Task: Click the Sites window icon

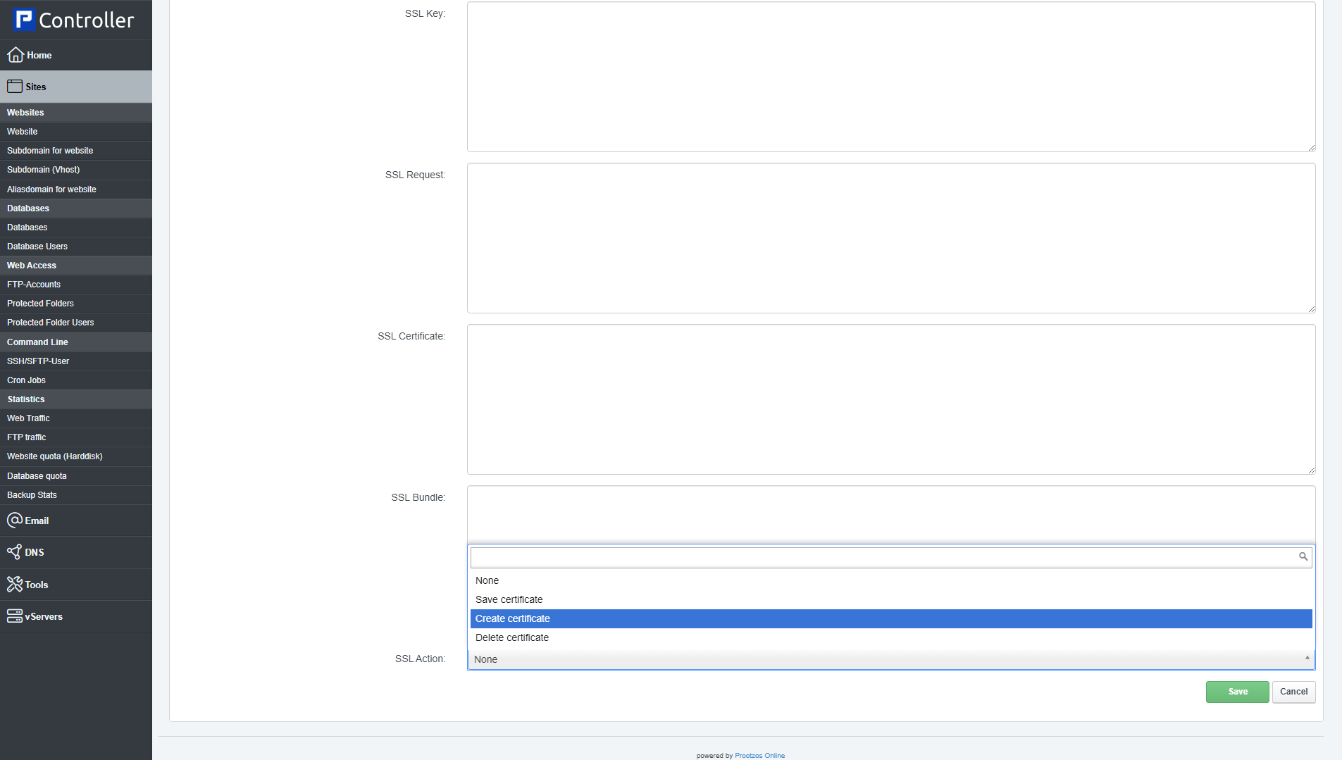Action: tap(15, 87)
